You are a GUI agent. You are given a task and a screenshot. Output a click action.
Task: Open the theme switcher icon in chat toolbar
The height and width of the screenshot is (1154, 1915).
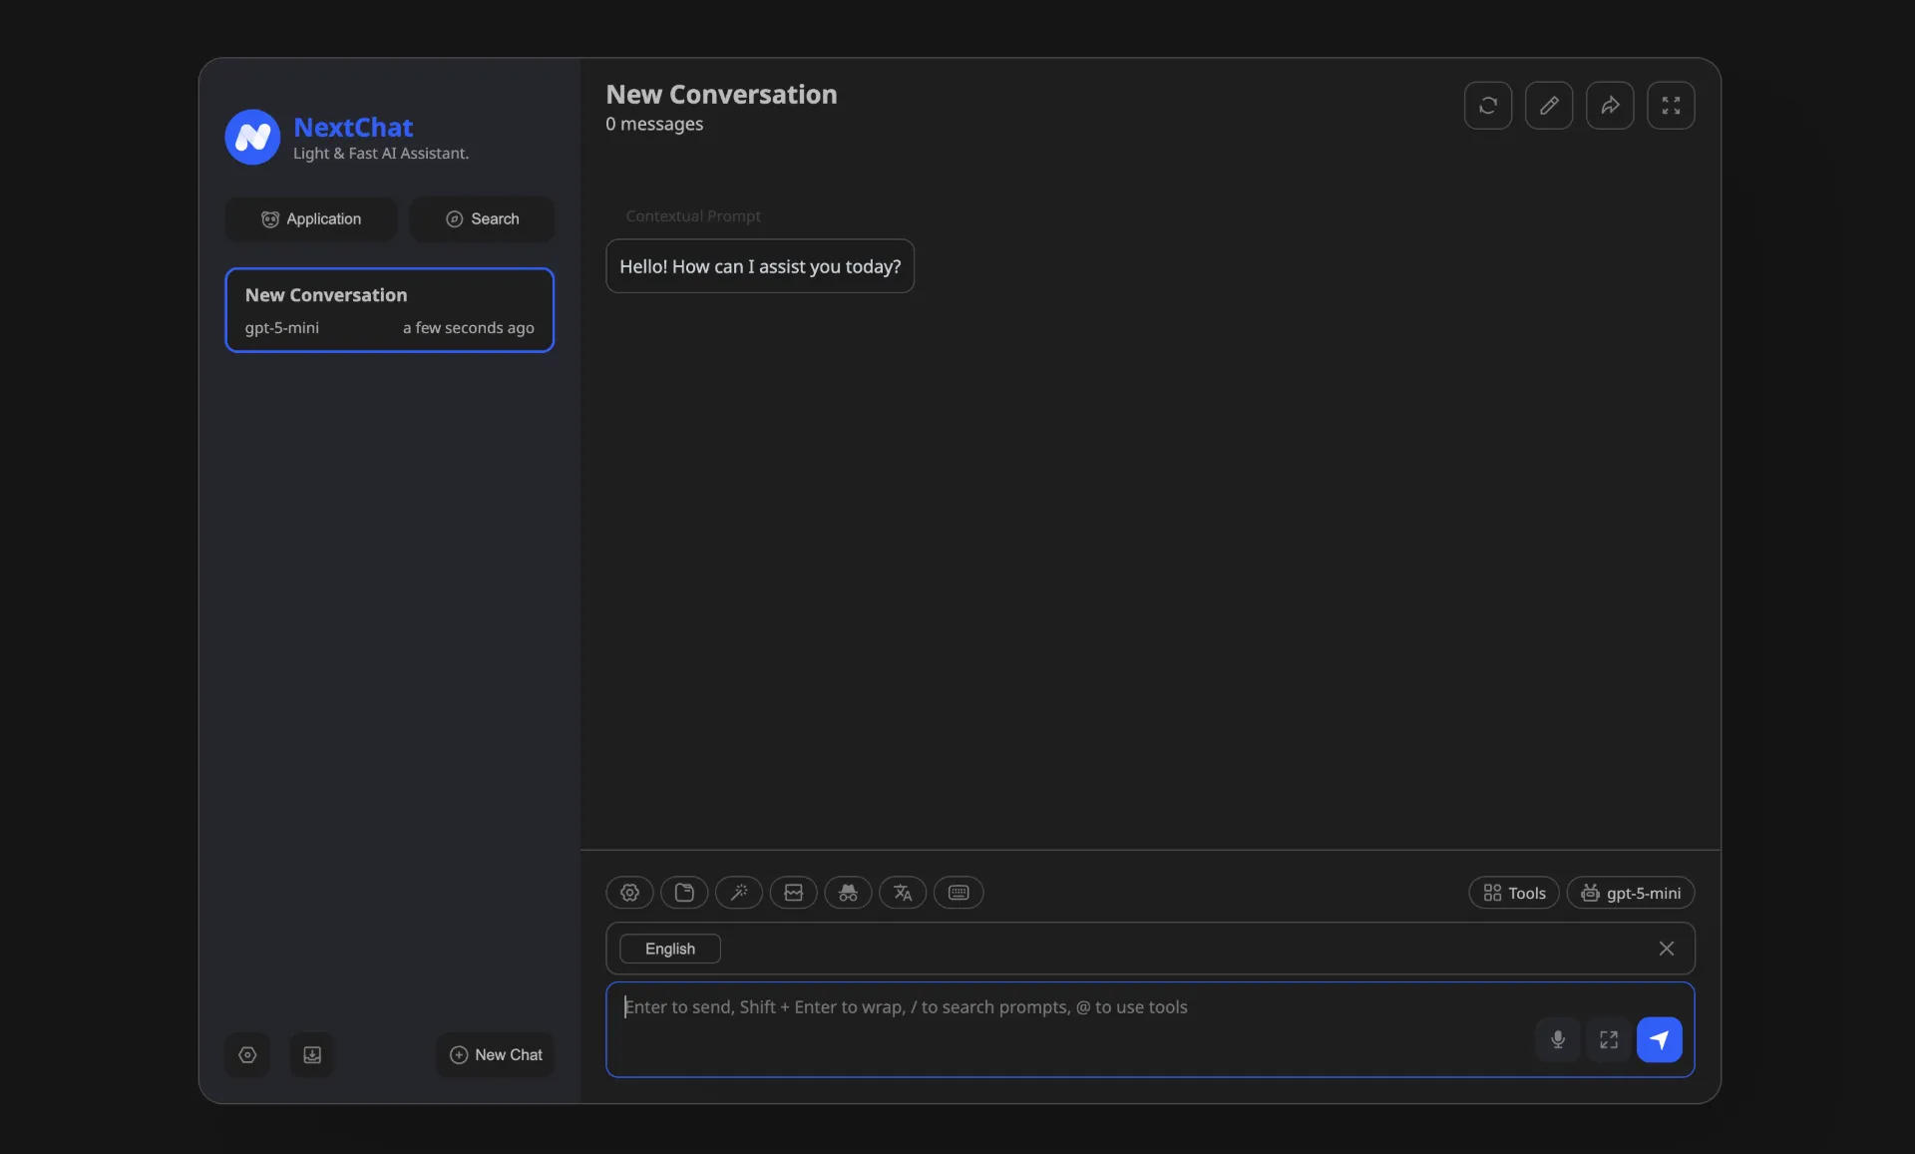click(x=793, y=893)
